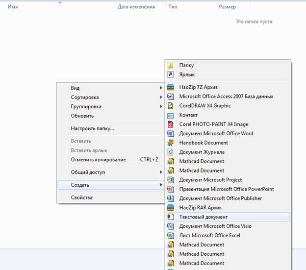Choose the CorelDRAW X4 Graphic icon
Viewport: 306px width, 270px height.
pyautogui.click(x=171, y=106)
